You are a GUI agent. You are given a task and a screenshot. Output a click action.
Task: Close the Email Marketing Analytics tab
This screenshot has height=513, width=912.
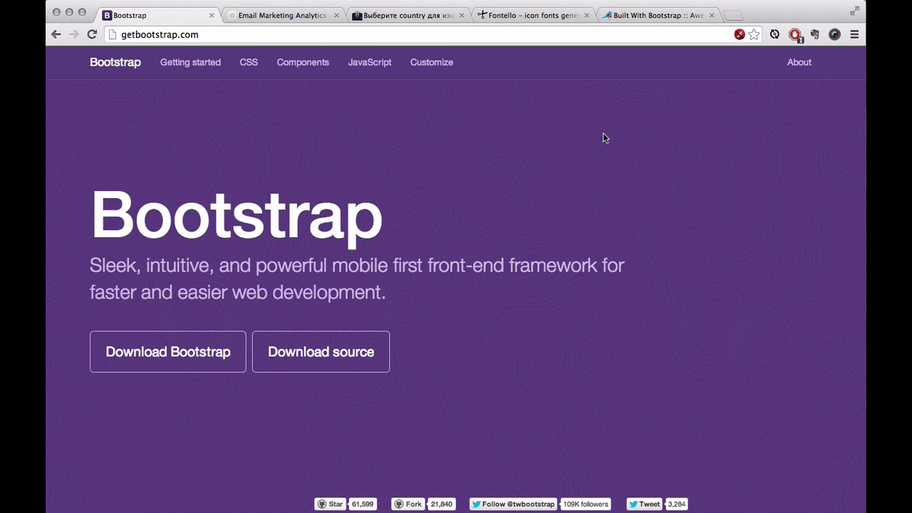click(x=337, y=15)
